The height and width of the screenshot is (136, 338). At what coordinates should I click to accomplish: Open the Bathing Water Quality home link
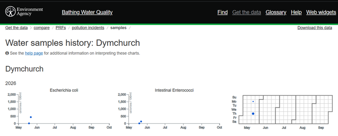point(87,12)
